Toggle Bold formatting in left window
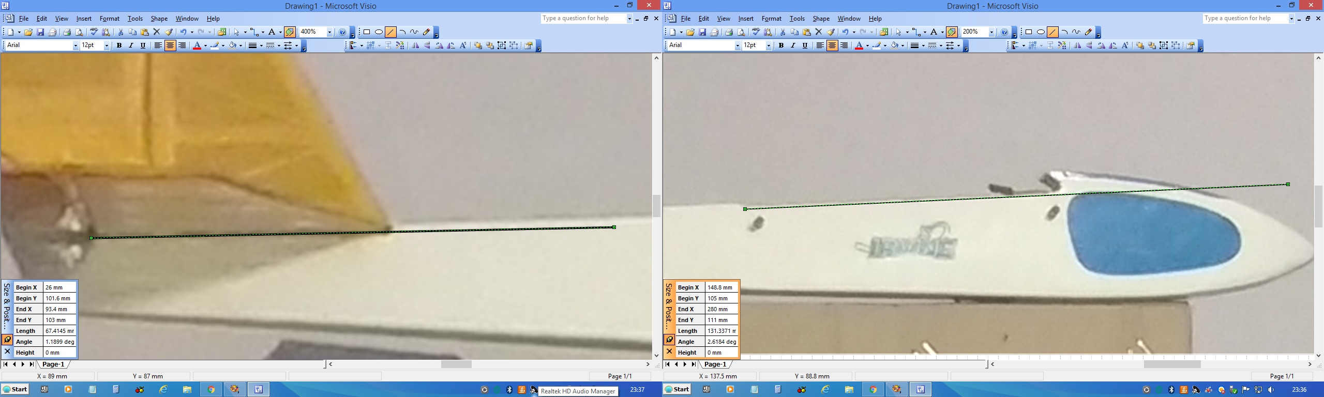 click(119, 45)
